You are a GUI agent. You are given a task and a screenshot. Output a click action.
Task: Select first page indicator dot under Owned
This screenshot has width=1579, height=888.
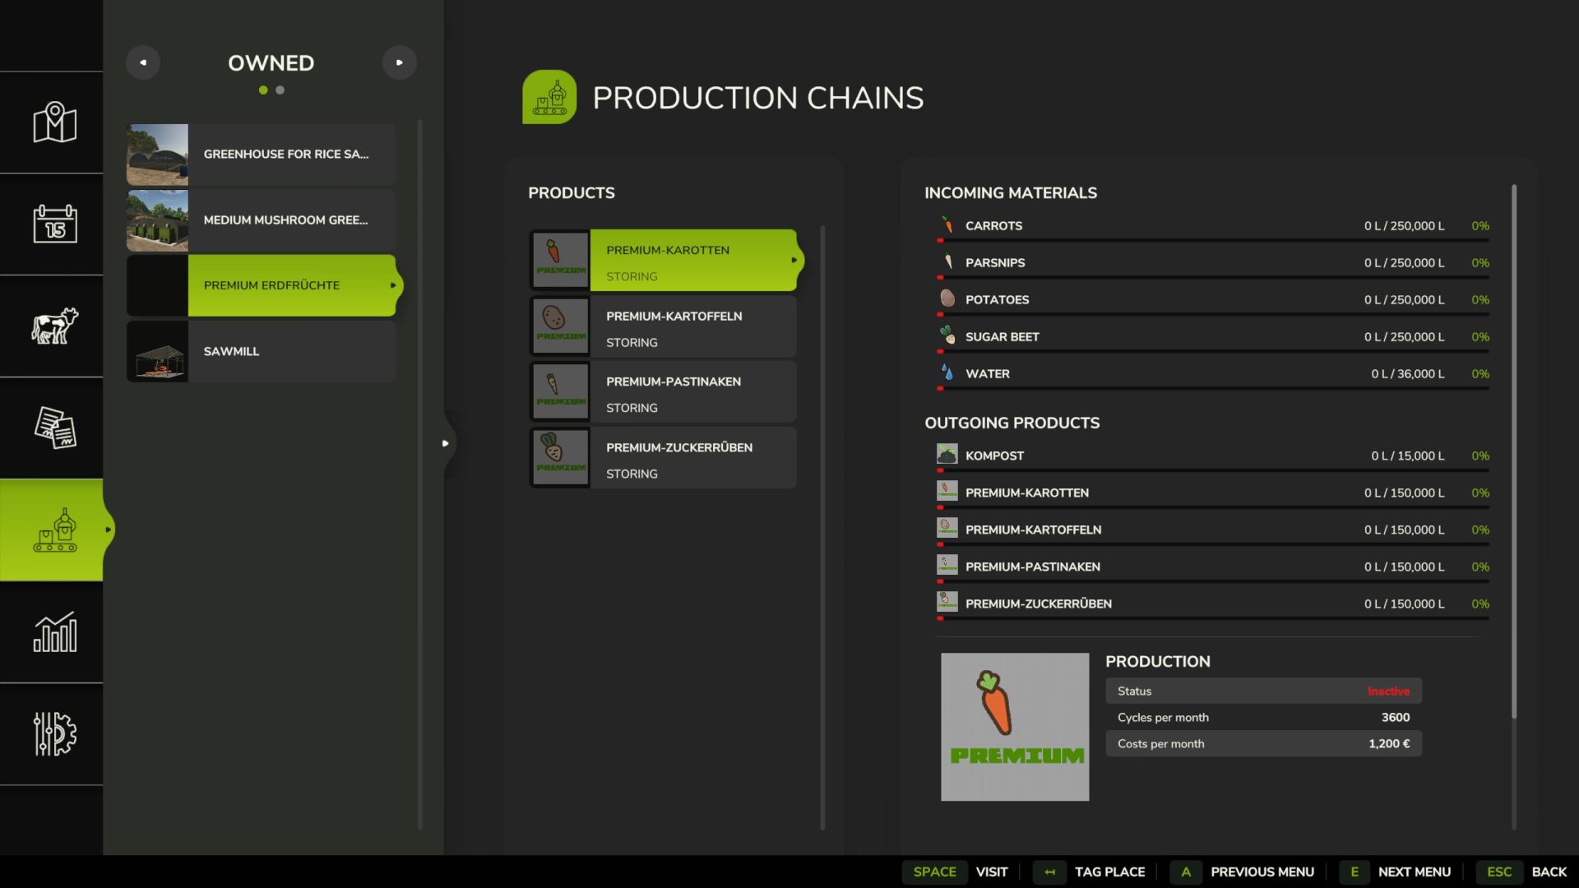point(263,90)
